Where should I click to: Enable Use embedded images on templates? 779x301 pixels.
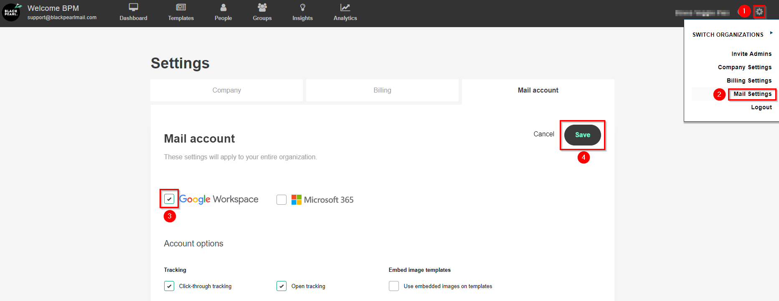393,286
